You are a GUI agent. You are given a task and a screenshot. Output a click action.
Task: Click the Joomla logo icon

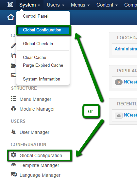pyautogui.click(x=10, y=5)
